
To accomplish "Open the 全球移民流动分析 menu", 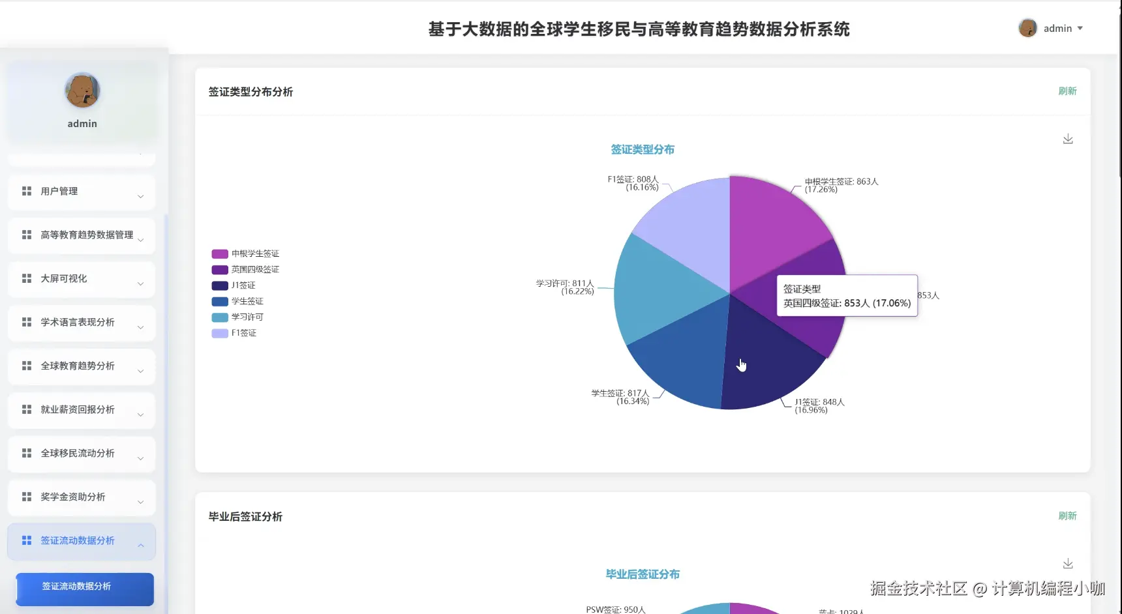I will coord(82,454).
